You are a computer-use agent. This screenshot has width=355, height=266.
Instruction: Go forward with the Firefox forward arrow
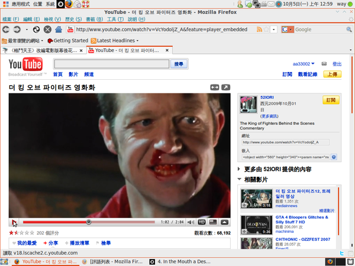pyautogui.click(x=17, y=30)
